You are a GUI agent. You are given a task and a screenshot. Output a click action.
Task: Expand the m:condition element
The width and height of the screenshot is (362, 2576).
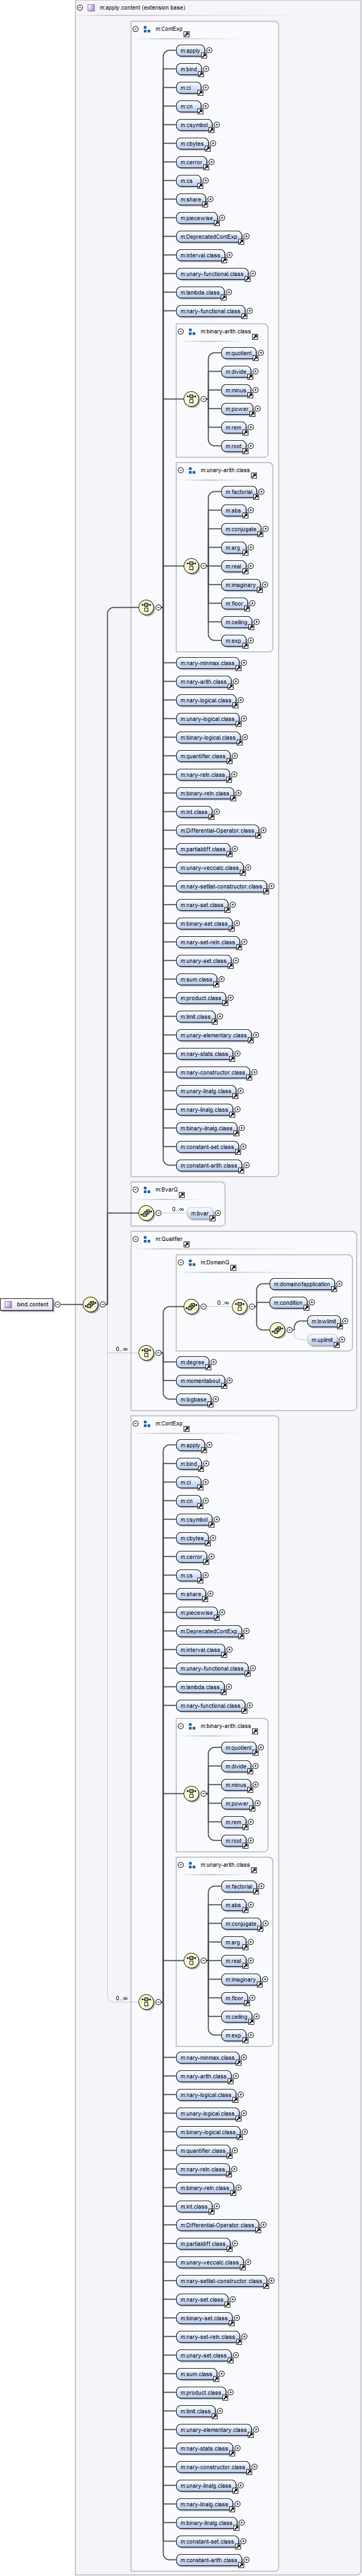[x=311, y=1303]
